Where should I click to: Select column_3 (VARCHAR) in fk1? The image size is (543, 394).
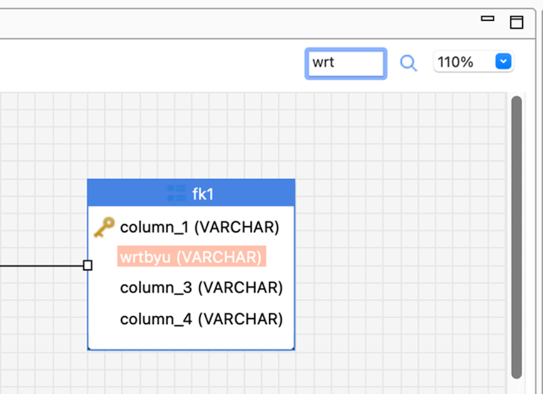[x=201, y=288]
